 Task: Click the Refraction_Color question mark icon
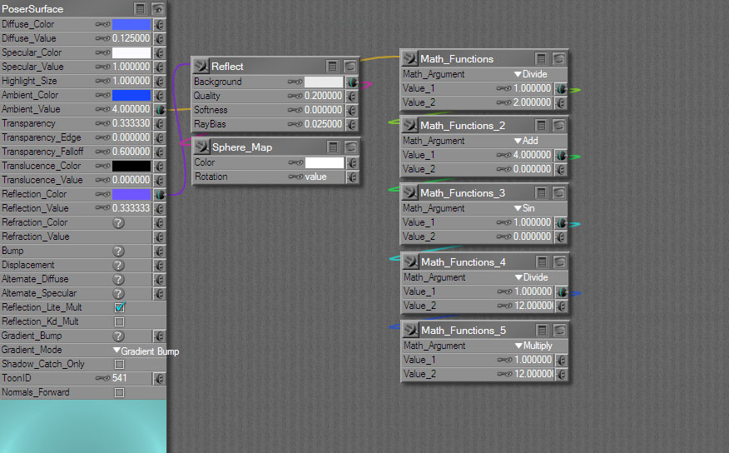[x=118, y=223]
